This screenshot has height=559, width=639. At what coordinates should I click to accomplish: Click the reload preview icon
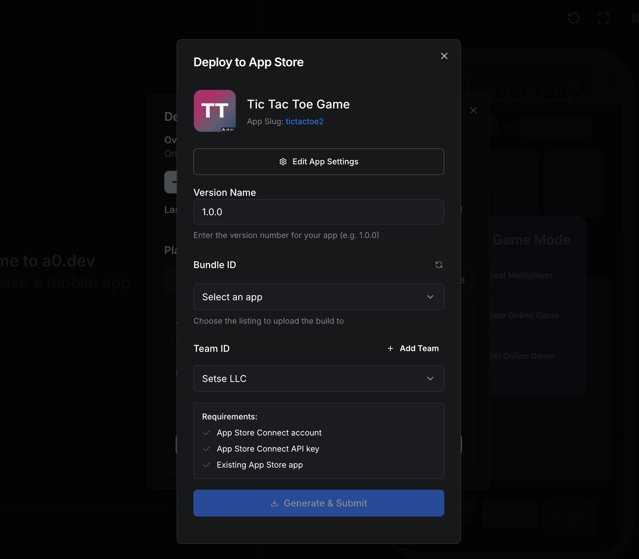click(x=573, y=18)
